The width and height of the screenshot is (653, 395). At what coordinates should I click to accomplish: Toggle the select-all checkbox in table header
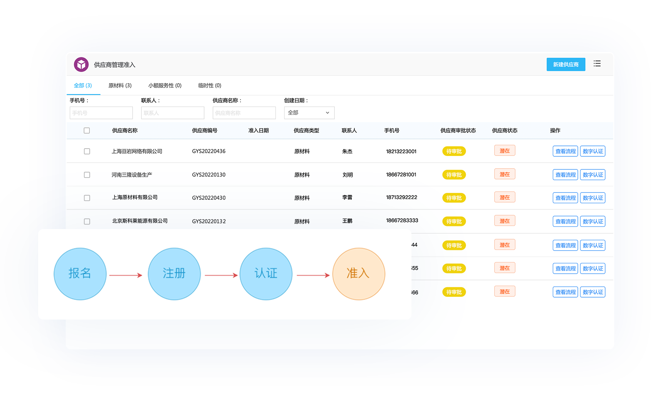[87, 131]
